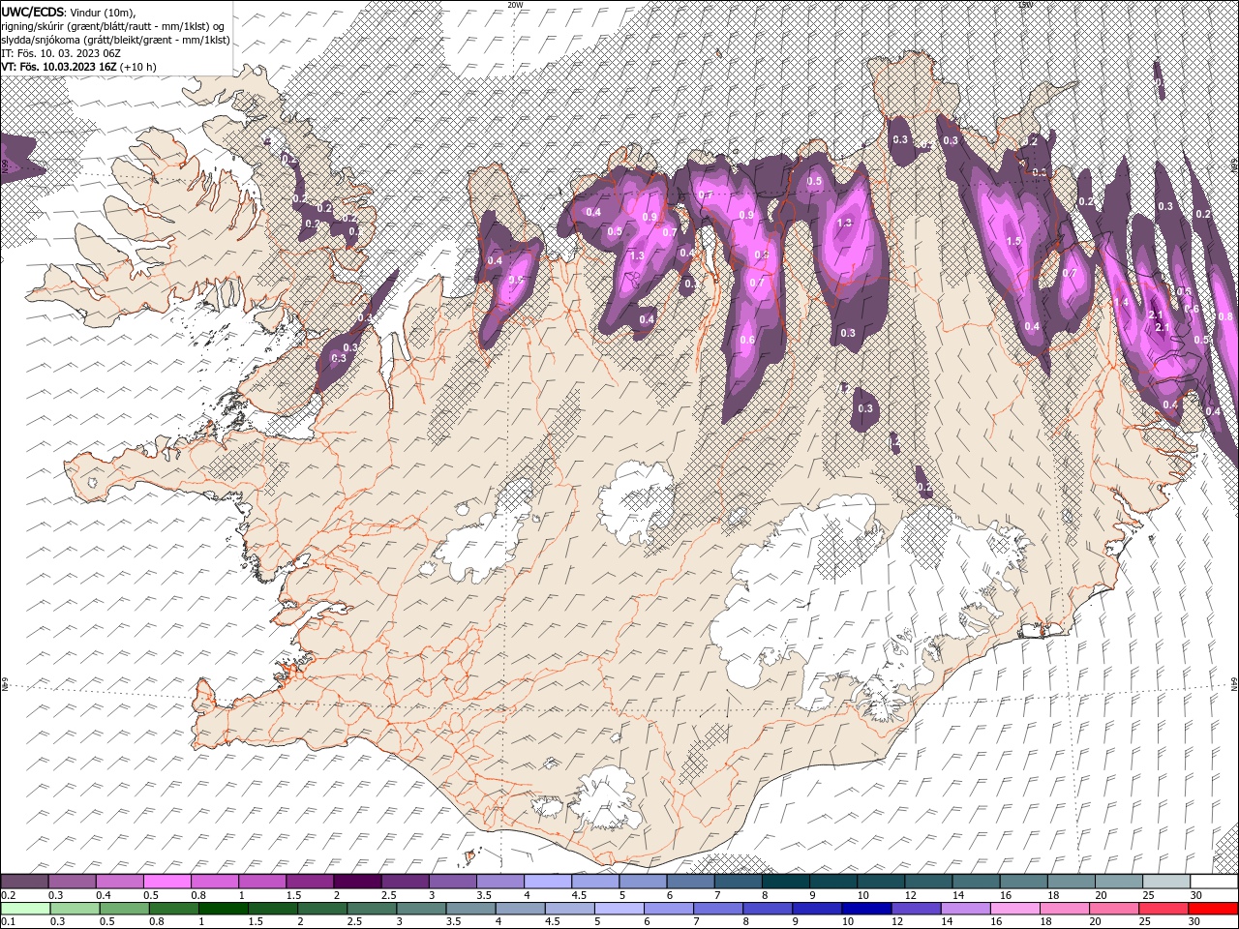
Task: Pick the darkest green rain swatch labeled 1
Action: tap(223, 909)
